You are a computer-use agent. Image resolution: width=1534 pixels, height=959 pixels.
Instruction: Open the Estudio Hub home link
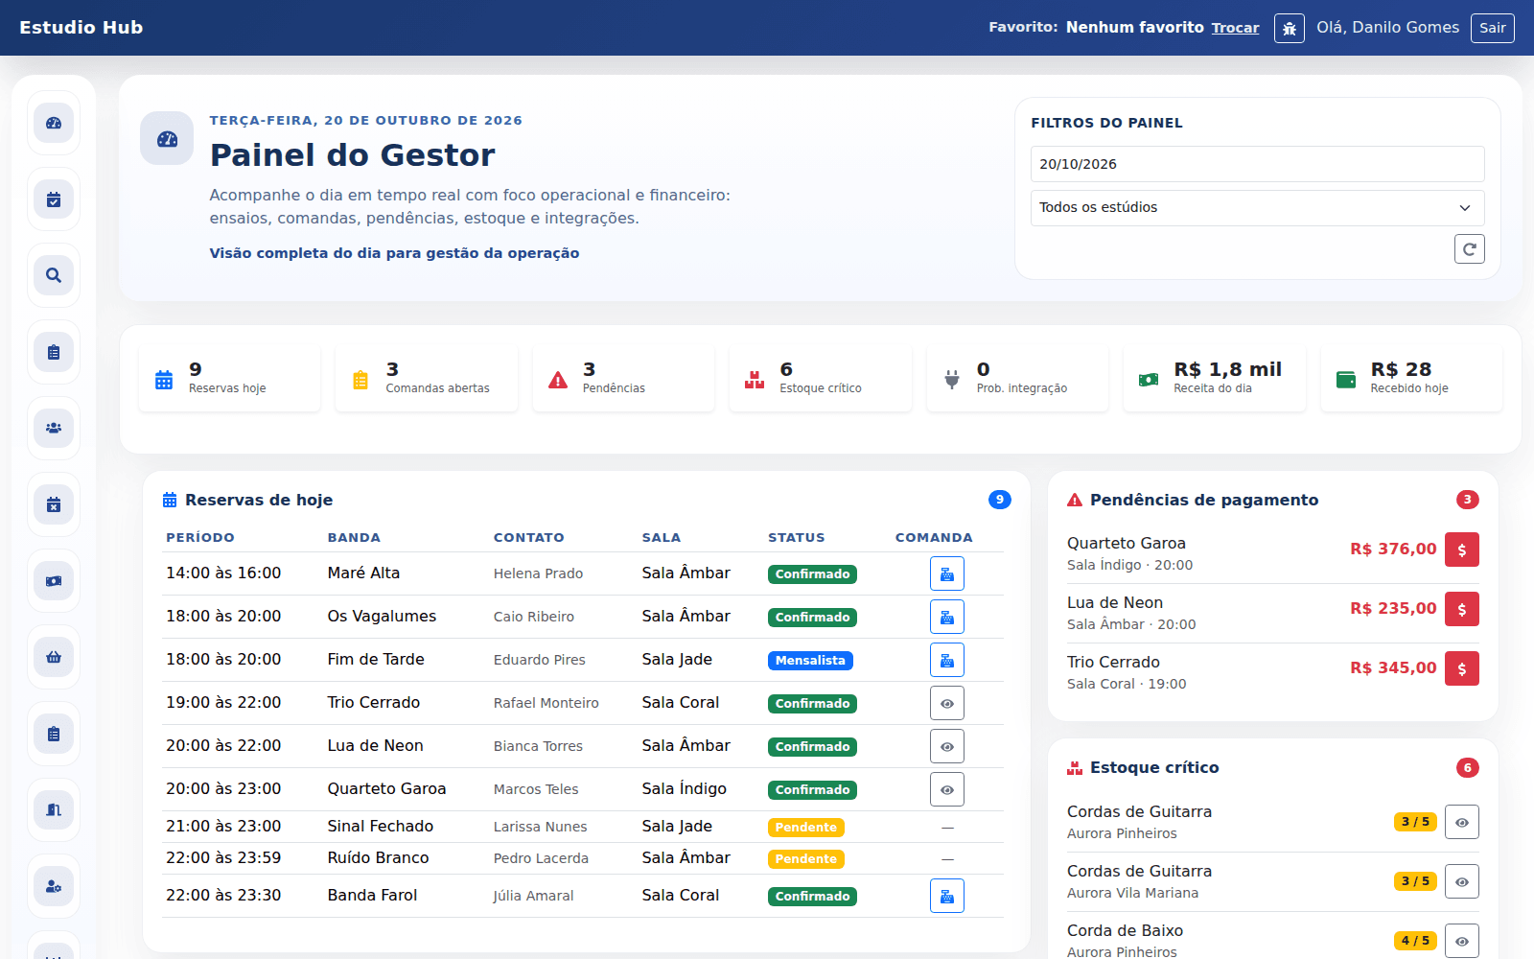pos(81,28)
